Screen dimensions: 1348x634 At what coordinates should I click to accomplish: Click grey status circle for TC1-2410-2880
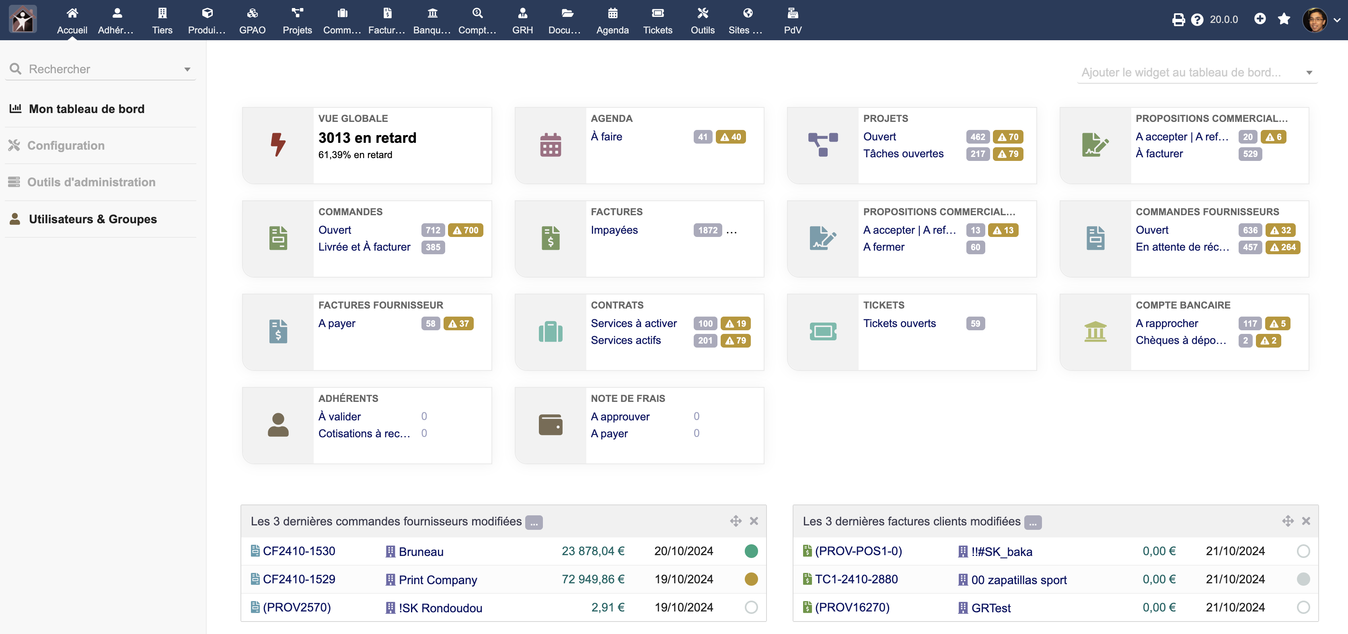(x=1303, y=579)
